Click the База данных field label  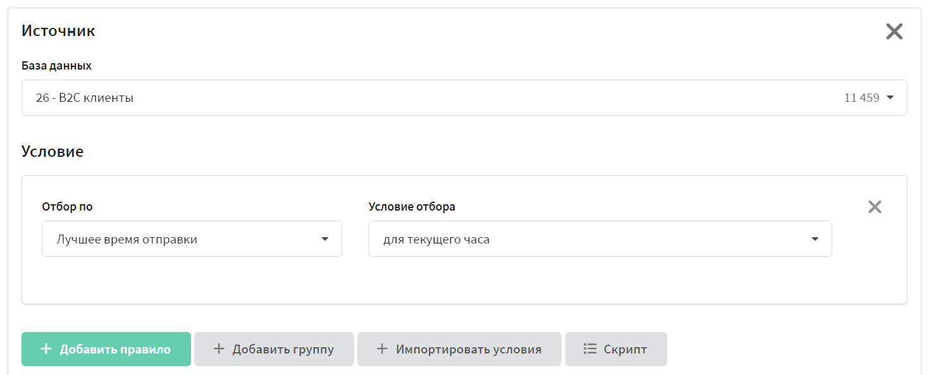56,66
